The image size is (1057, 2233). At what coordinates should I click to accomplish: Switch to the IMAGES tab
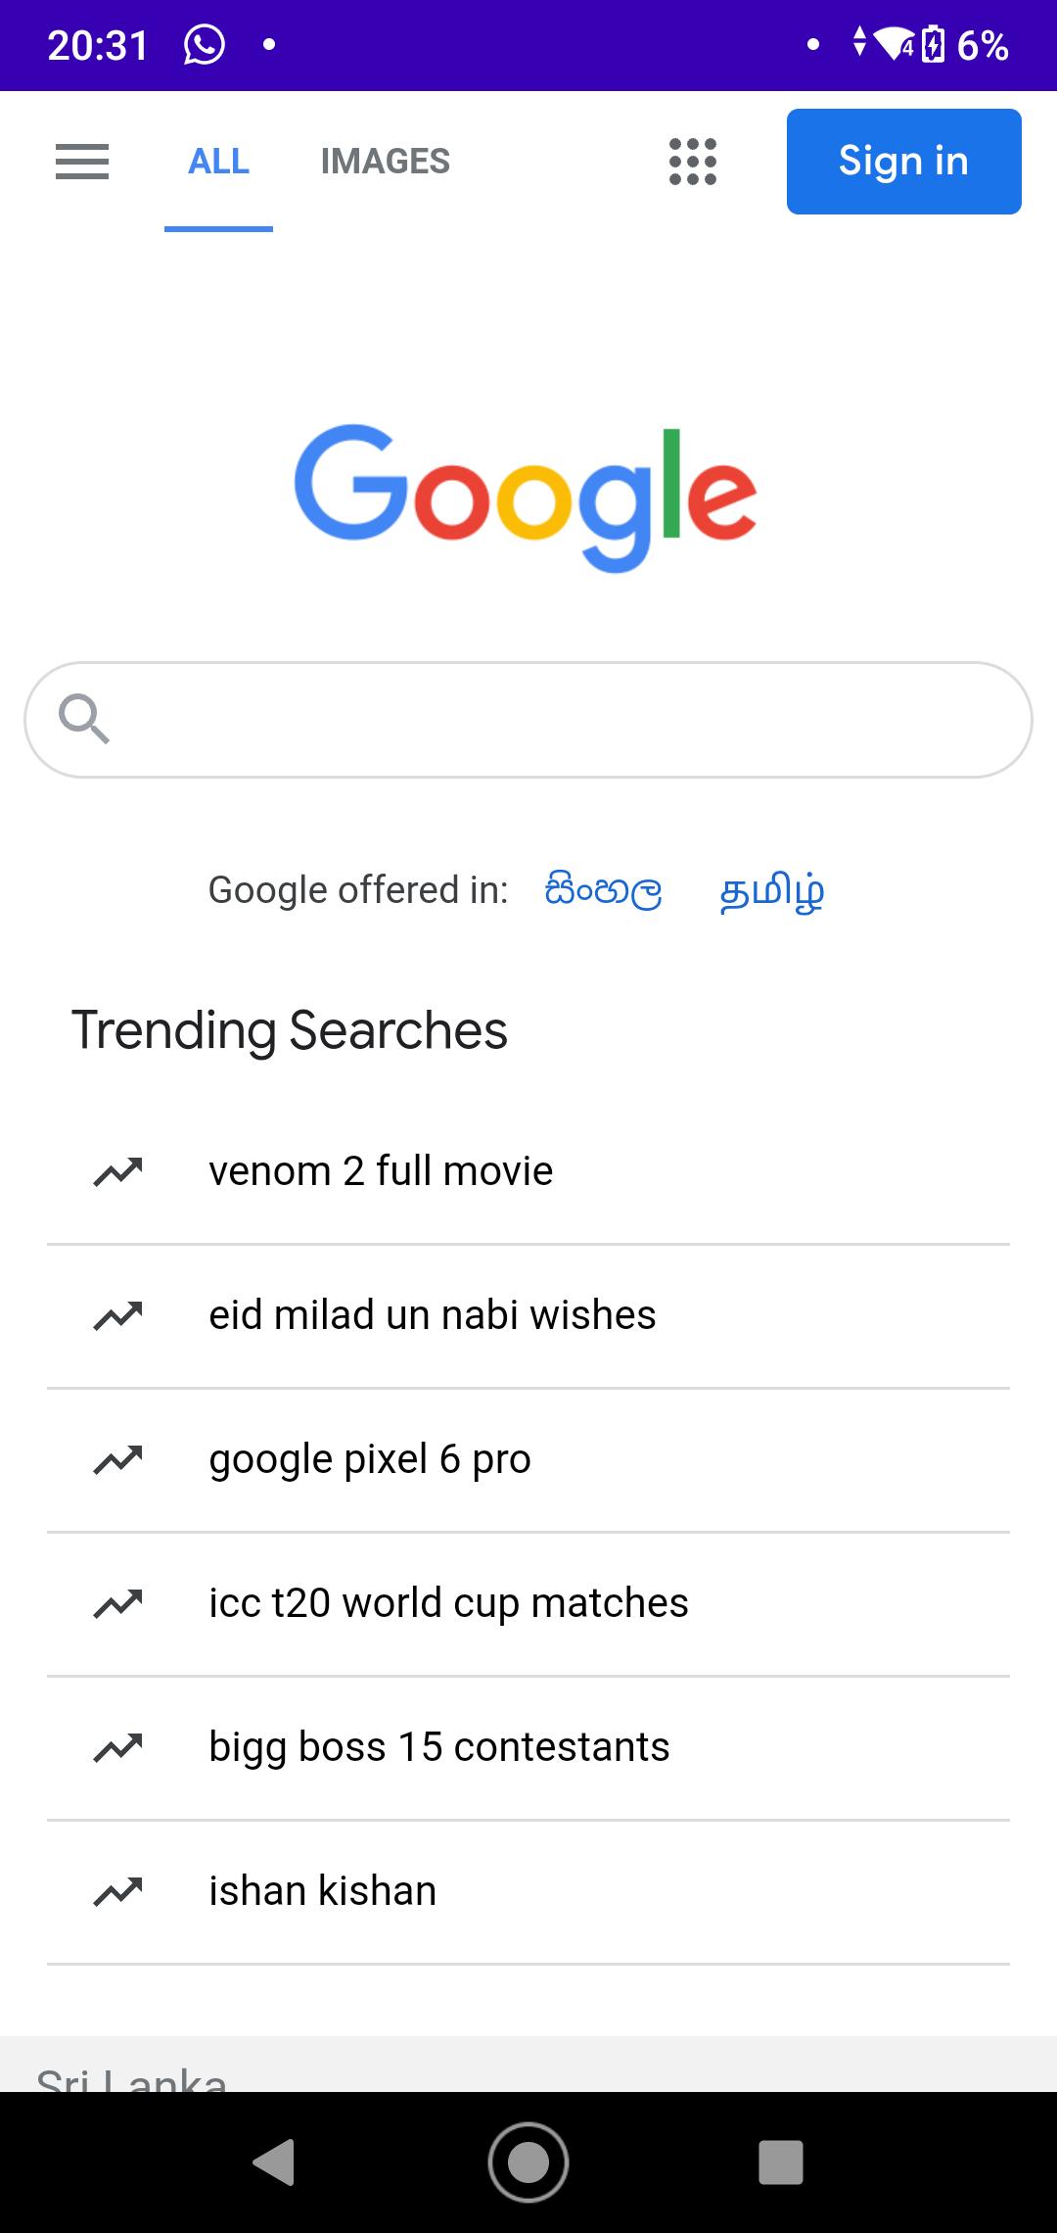(x=386, y=162)
